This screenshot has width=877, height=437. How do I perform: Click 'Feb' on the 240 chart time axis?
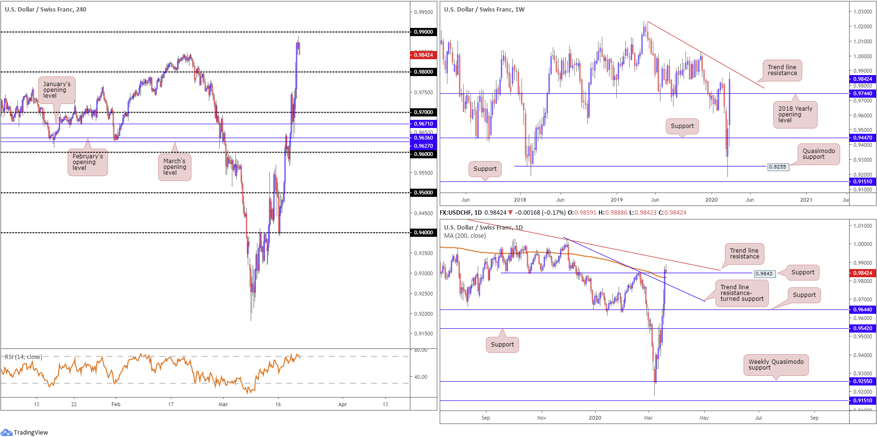[x=116, y=404]
